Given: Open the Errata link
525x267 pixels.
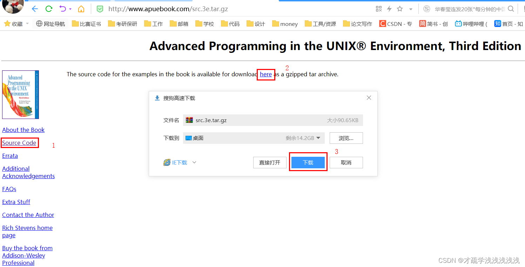Looking at the screenshot, I should 10,156.
